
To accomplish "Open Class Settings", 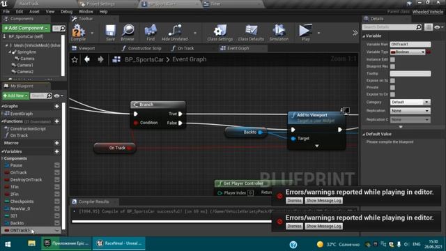I will pos(220,32).
